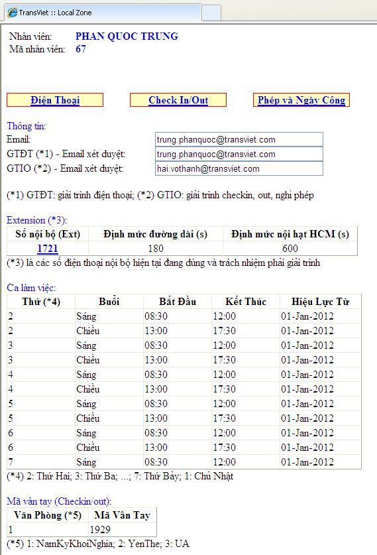The image size is (377, 555).
Task: Open the Check In/Out link
Action: pos(178,100)
